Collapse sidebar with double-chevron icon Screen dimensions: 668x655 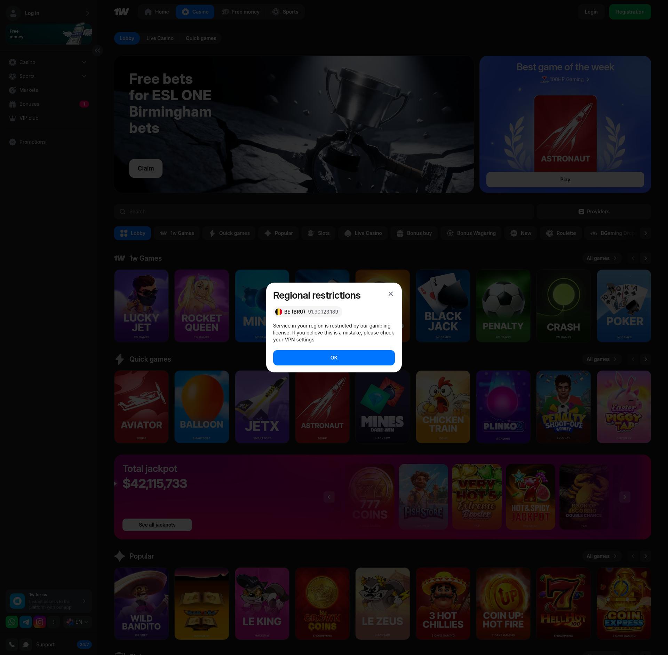[x=97, y=50]
